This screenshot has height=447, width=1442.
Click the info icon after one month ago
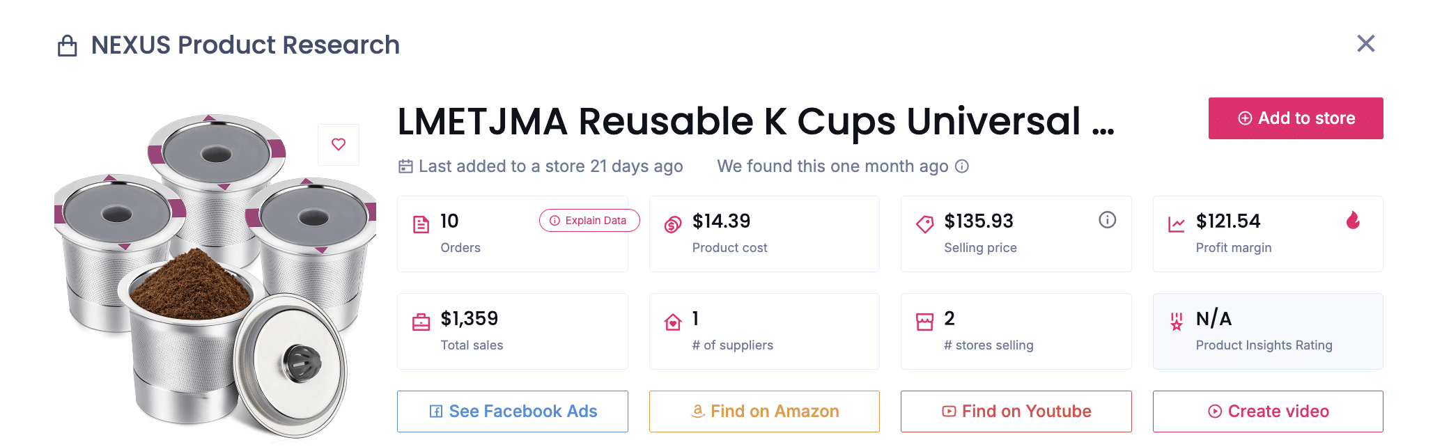click(x=962, y=166)
